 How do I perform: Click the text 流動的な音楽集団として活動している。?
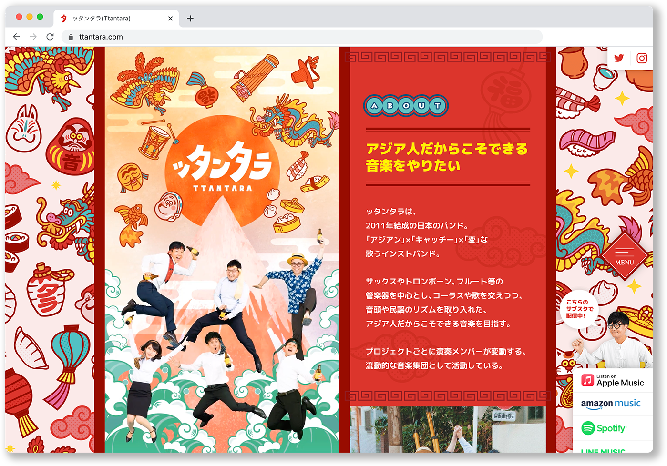tap(434, 365)
